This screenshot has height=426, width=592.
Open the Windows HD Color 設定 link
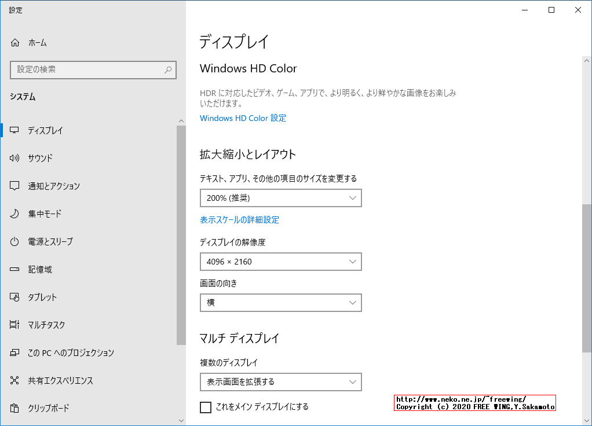click(242, 117)
